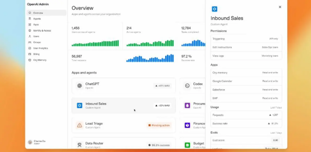Open Agents in the sidebar

click(36, 19)
